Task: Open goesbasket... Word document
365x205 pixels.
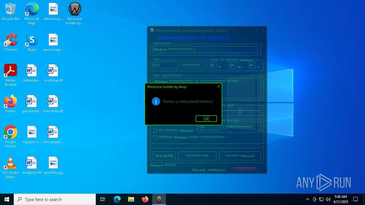Action: (x=32, y=104)
